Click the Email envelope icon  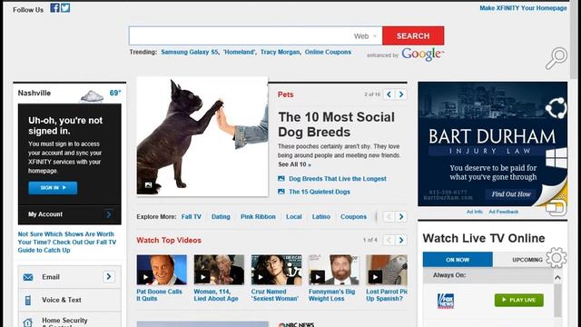pyautogui.click(x=28, y=277)
